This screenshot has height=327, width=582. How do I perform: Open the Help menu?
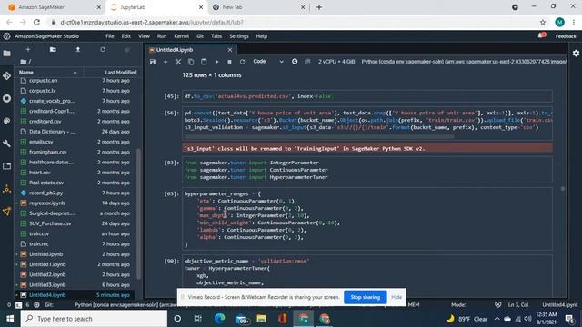pos(262,36)
